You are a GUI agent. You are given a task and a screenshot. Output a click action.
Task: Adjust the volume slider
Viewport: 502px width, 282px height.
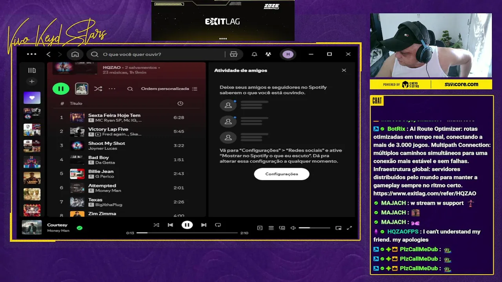[315, 228]
